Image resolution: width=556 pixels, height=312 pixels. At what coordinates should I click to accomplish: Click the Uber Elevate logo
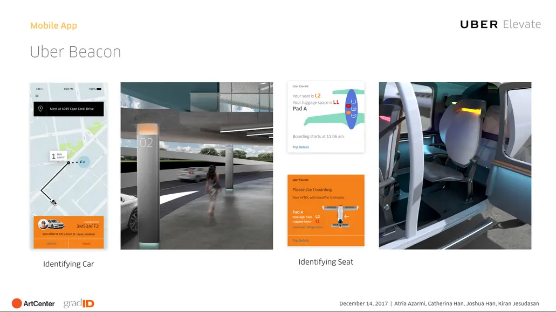pos(500,24)
